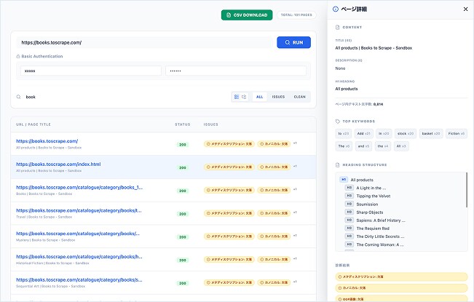Click the Basic Authentication username field

(x=91, y=71)
